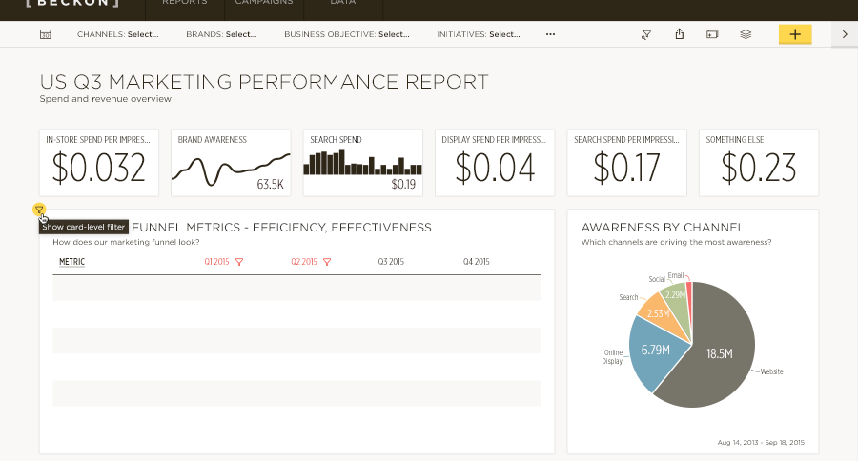Image resolution: width=858 pixels, height=461 pixels.
Task: Open the Campaigns menu tab
Action: [x=264, y=3]
